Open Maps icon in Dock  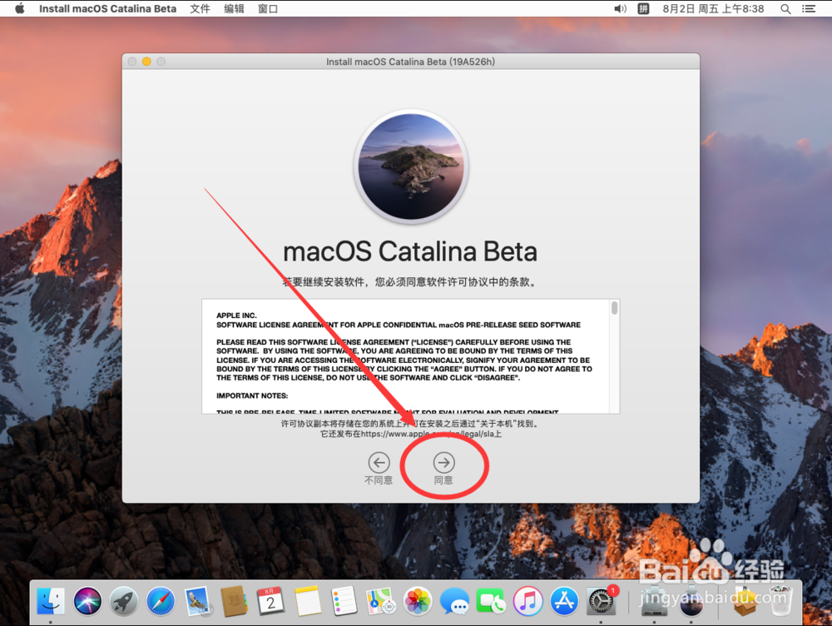pos(381,601)
